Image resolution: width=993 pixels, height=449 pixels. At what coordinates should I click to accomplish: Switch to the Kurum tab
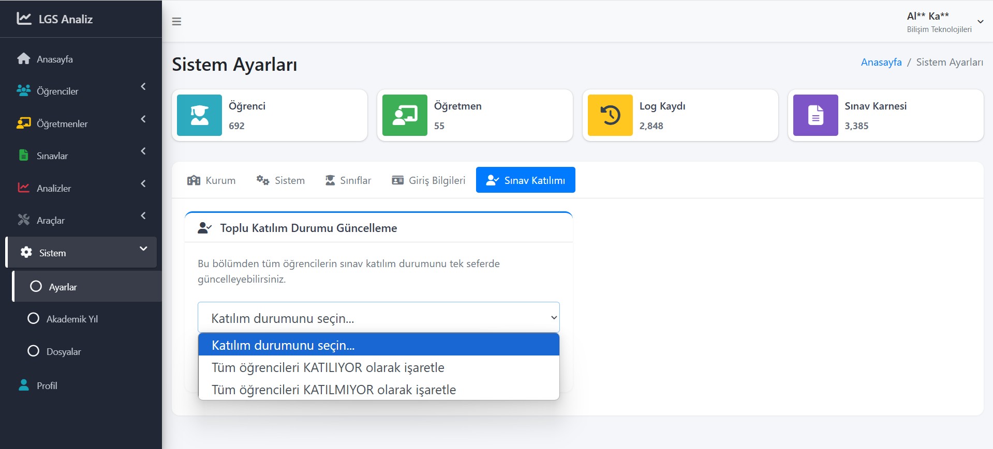coord(212,180)
